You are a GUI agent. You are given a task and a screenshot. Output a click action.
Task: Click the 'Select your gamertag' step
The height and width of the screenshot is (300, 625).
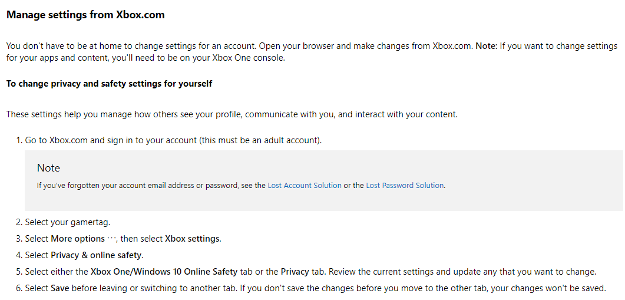pos(68,222)
